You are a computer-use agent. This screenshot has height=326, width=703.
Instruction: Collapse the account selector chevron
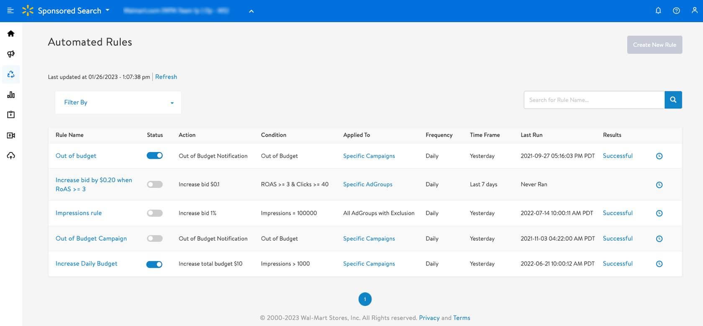click(x=251, y=11)
